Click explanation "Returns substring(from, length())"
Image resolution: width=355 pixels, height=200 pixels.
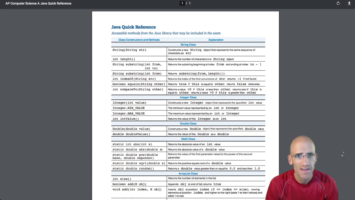point(196,74)
